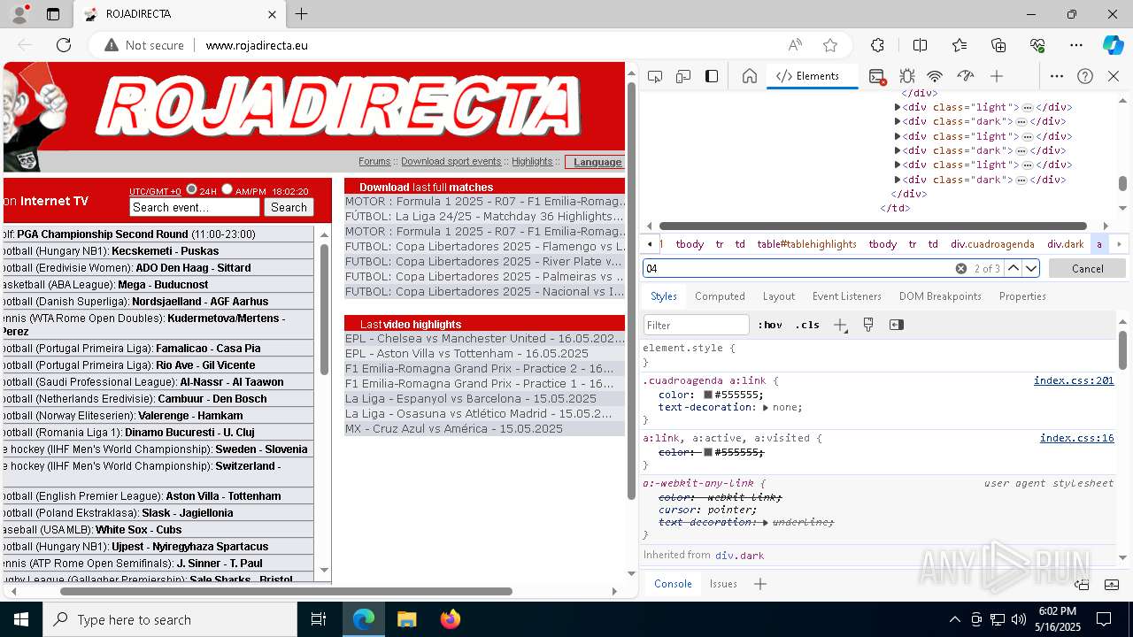Screen dimensions: 1133x637
Task: Open DevTools customize ellipsis menu
Action: pos(1057,76)
